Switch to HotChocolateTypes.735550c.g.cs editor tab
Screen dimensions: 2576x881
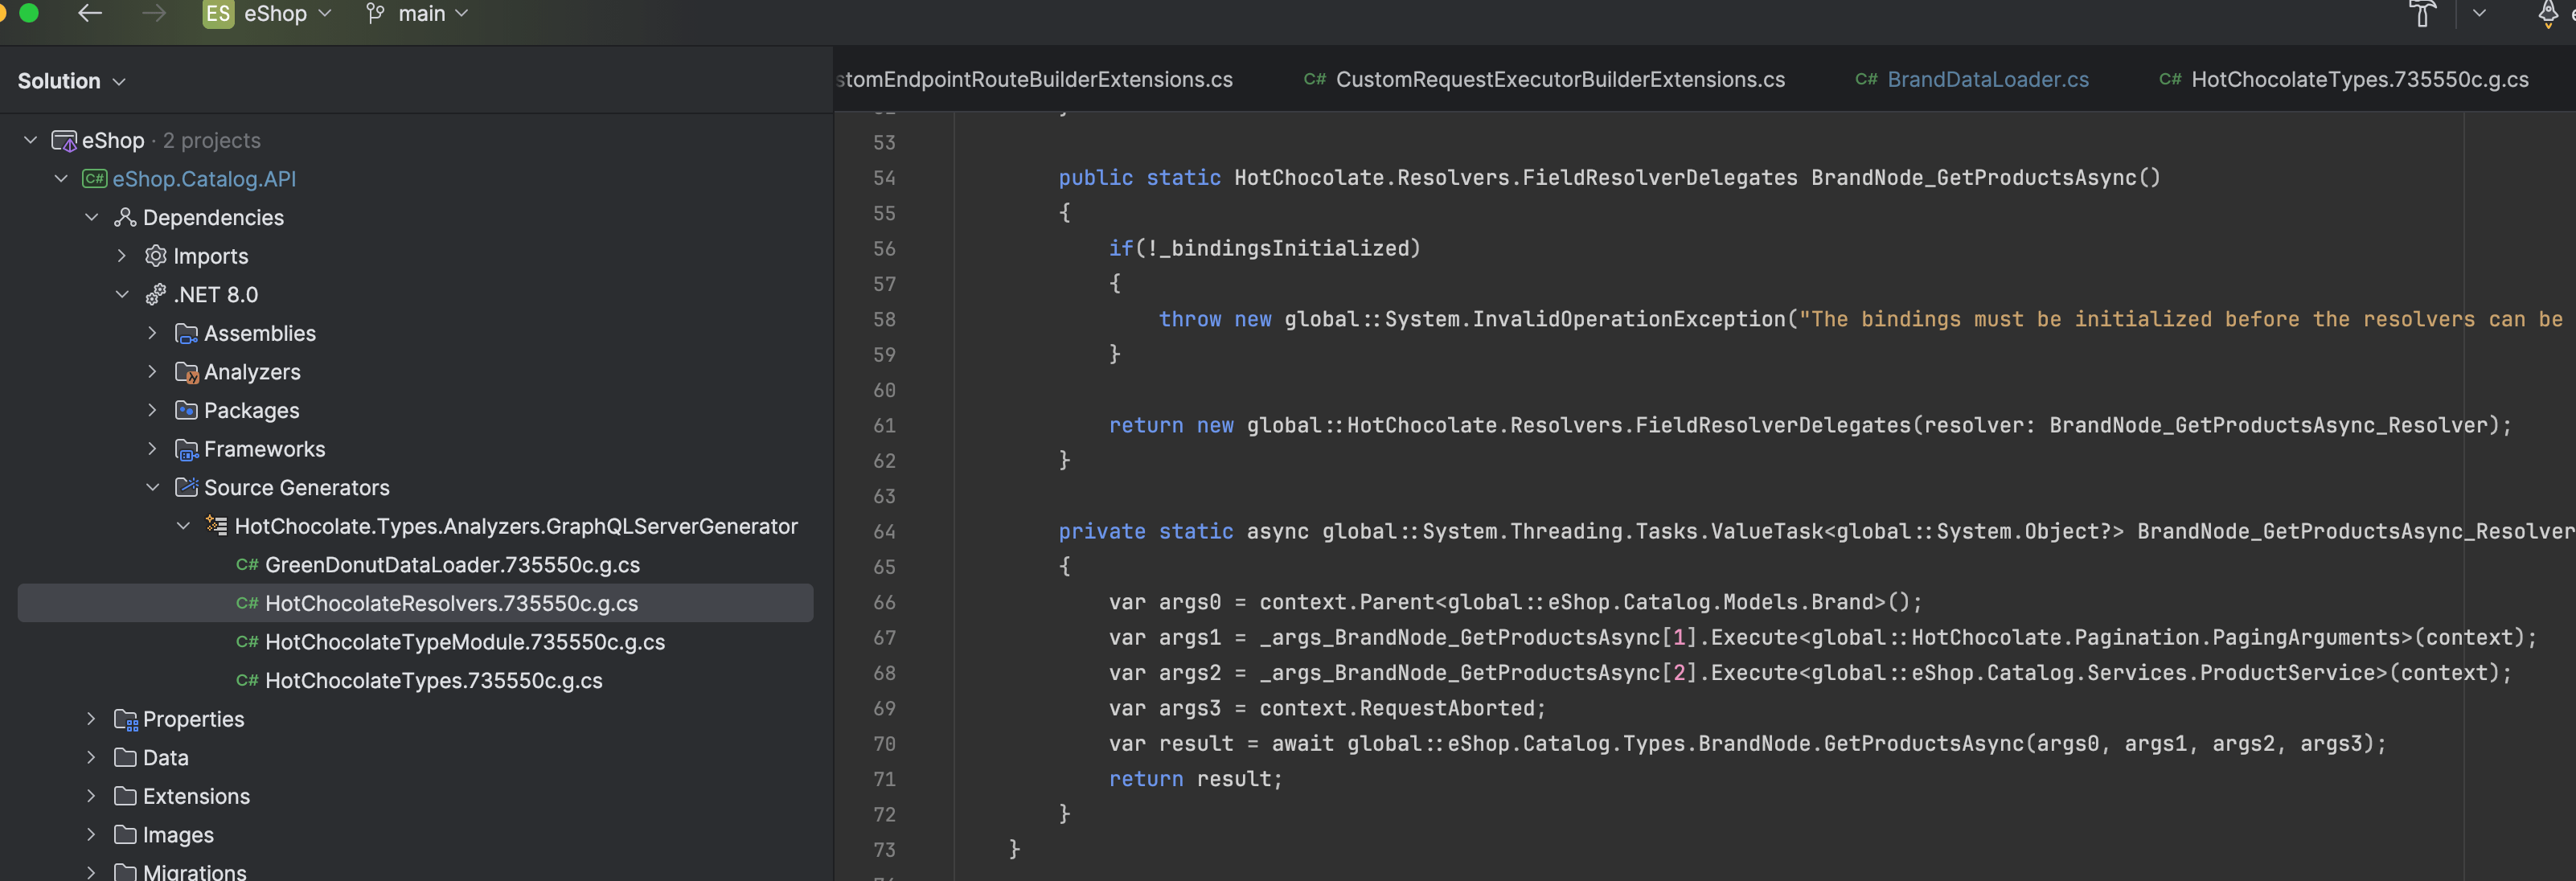[x=2344, y=80]
